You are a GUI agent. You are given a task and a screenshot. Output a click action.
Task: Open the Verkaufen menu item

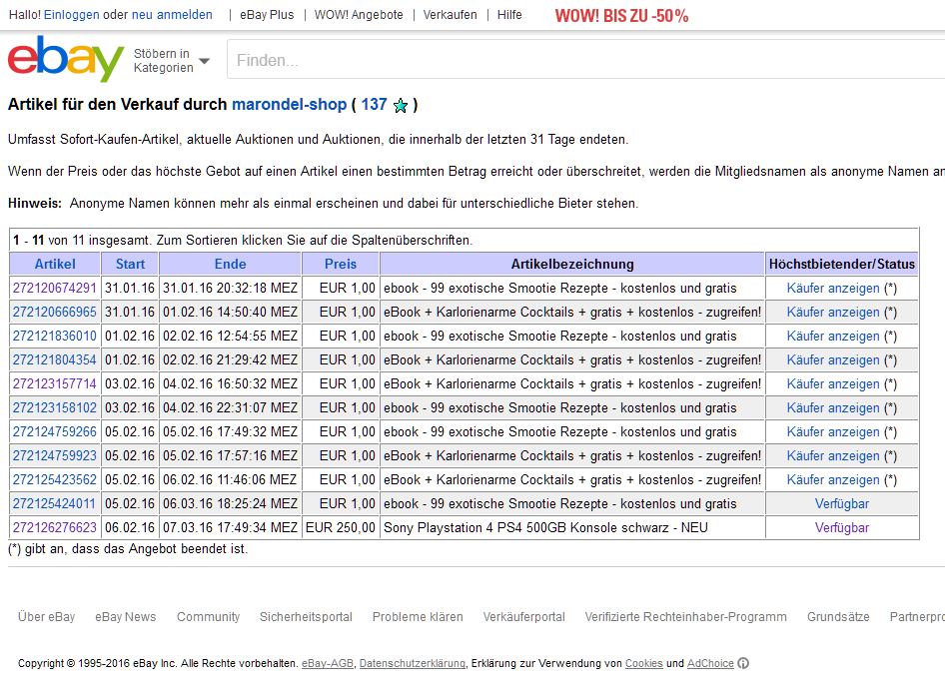pyautogui.click(x=450, y=15)
